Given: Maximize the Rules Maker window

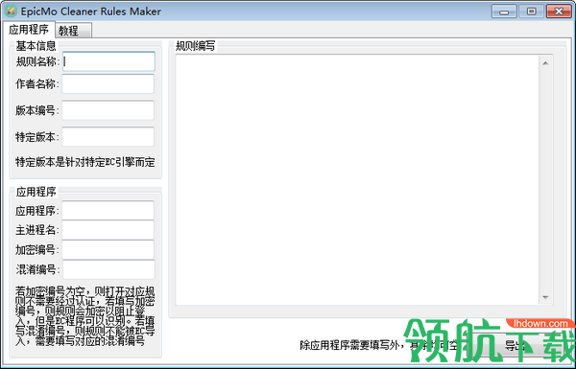Looking at the screenshot, I should coord(531,12).
